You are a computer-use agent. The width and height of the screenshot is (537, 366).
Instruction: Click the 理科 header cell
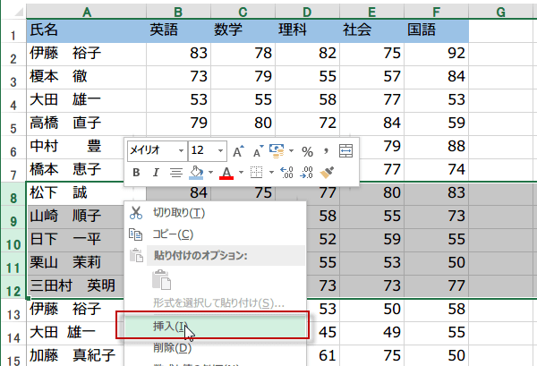click(307, 31)
